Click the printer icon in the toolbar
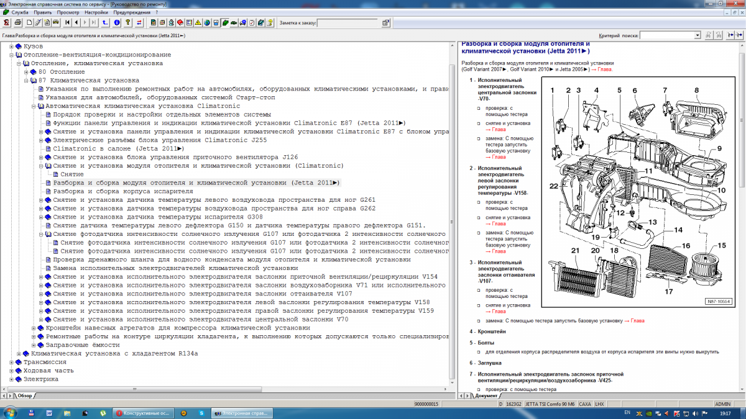 point(18,23)
